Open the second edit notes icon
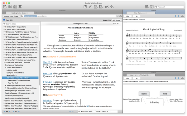 pos(101,7)
